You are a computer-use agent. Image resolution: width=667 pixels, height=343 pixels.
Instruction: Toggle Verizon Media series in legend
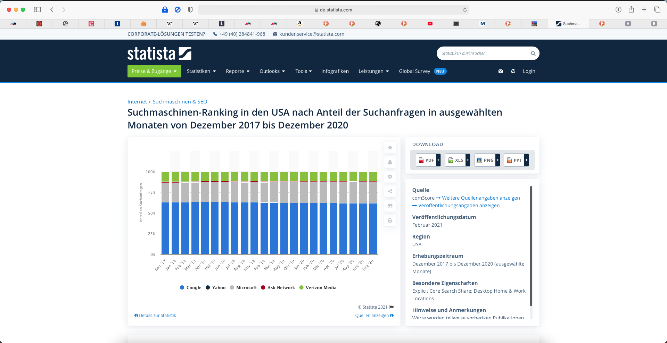coord(318,287)
